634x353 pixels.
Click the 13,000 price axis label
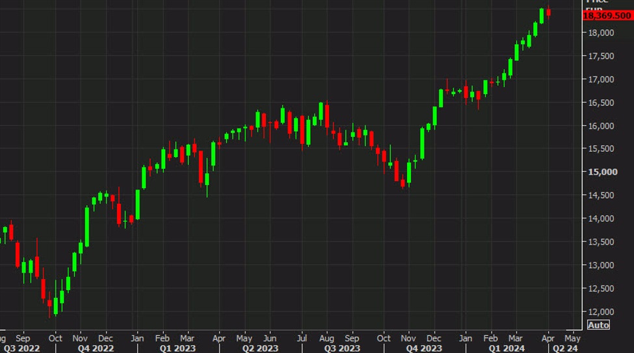tap(601, 265)
